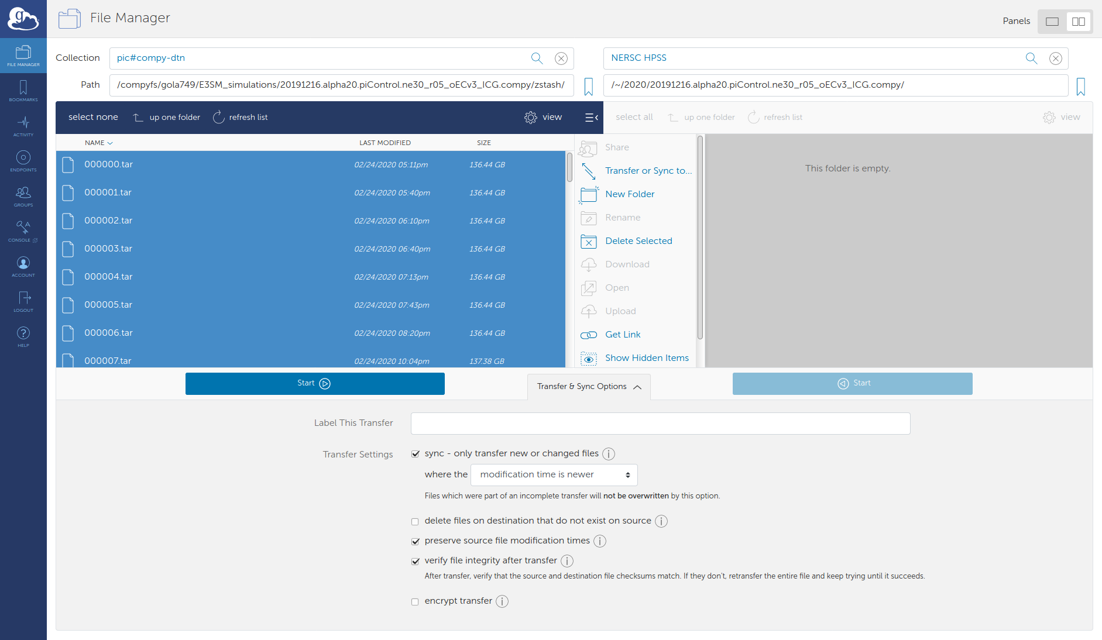
Task: Choose Show Hidden Items
Action: [x=636, y=358]
